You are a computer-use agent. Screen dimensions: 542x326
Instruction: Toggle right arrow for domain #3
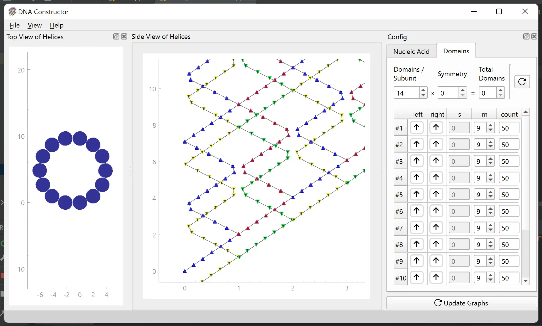click(x=436, y=161)
